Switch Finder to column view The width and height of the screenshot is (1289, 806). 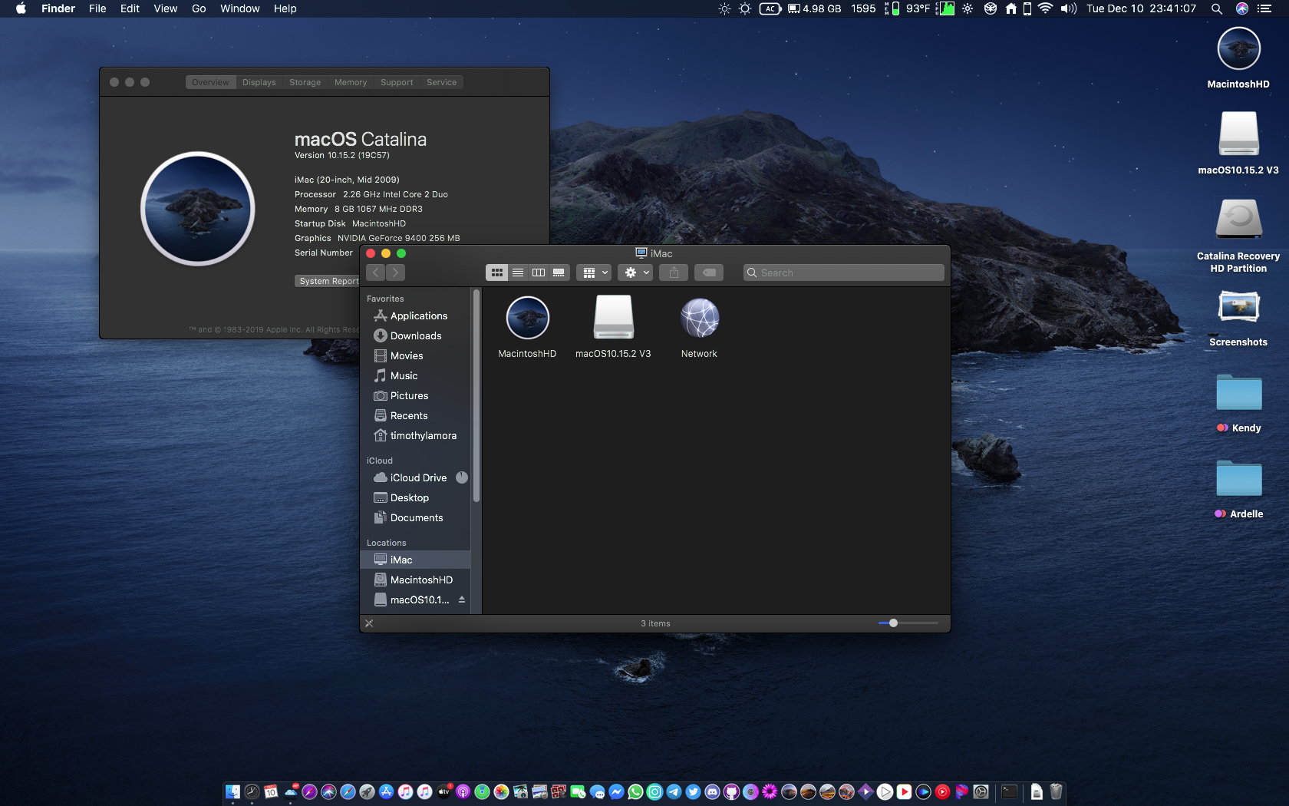tap(539, 273)
